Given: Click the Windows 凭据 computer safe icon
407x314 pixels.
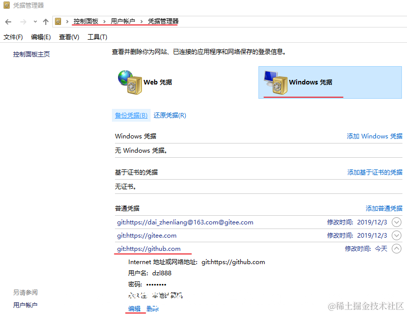Looking at the screenshot, I should click(x=275, y=82).
